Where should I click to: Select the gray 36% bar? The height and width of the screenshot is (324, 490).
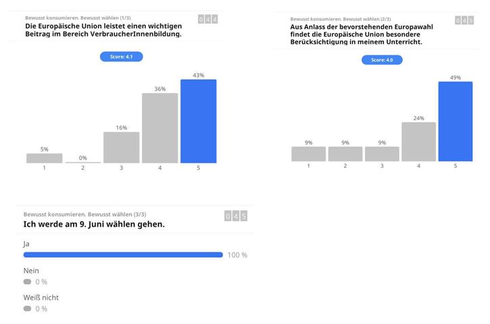point(160,128)
